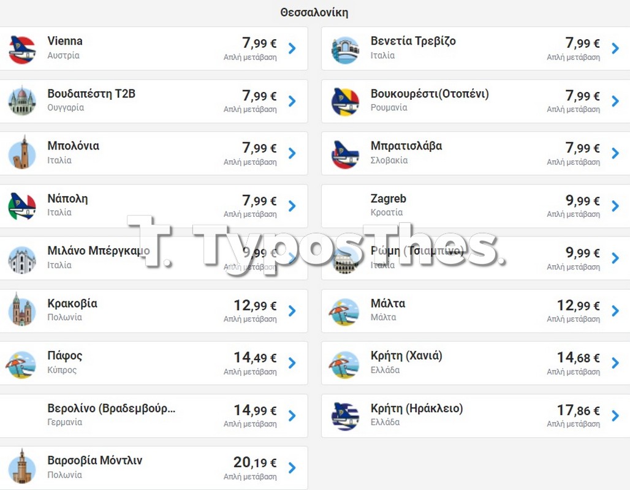The height and width of the screenshot is (490, 630).
Task: Click the Θεσσαλονίκη heading
Action: (314, 12)
